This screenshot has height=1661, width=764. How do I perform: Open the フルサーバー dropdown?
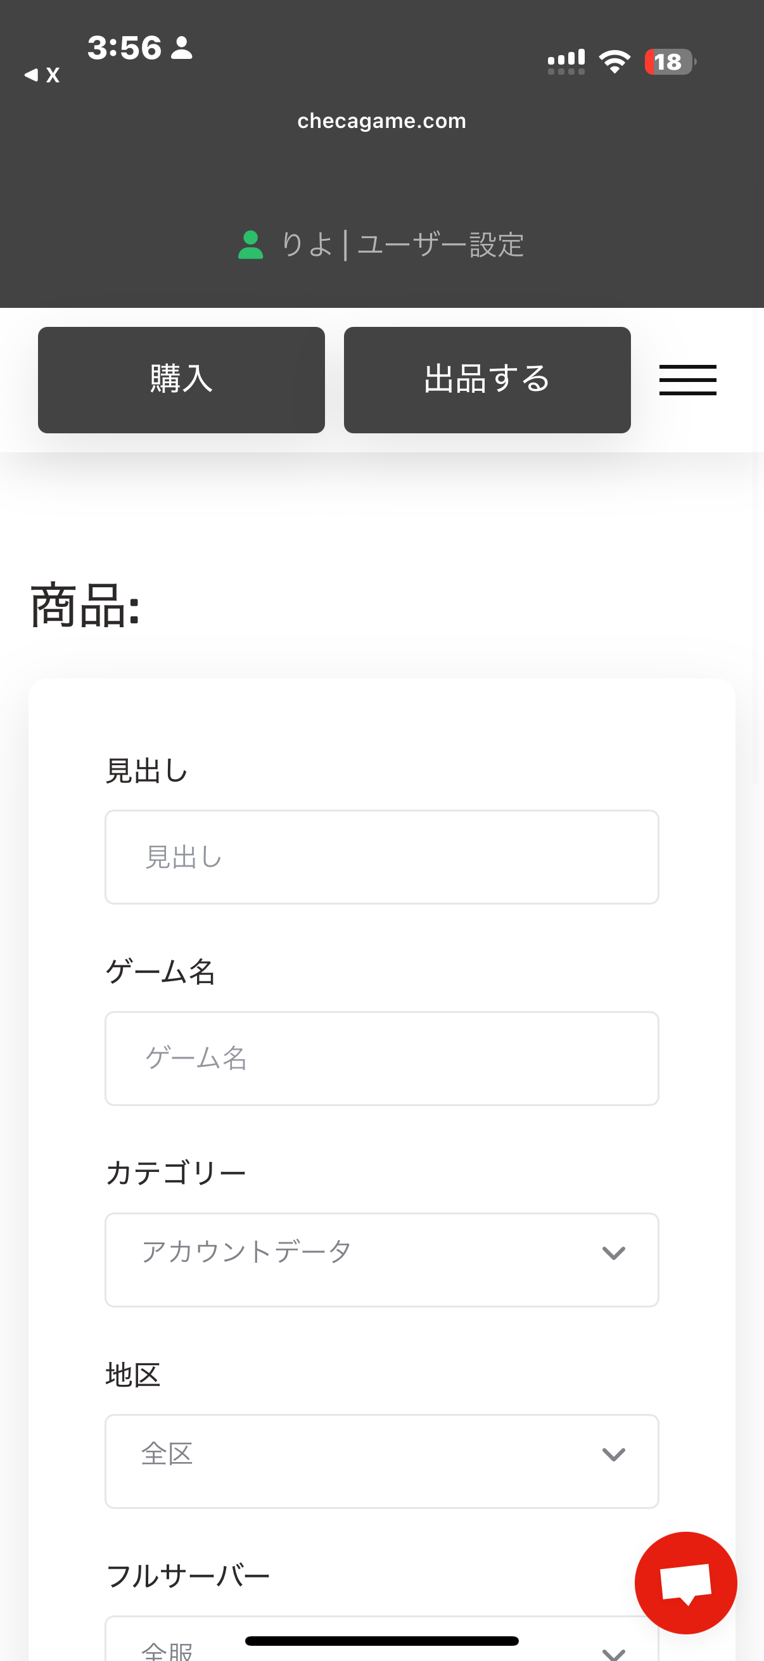click(380, 1641)
